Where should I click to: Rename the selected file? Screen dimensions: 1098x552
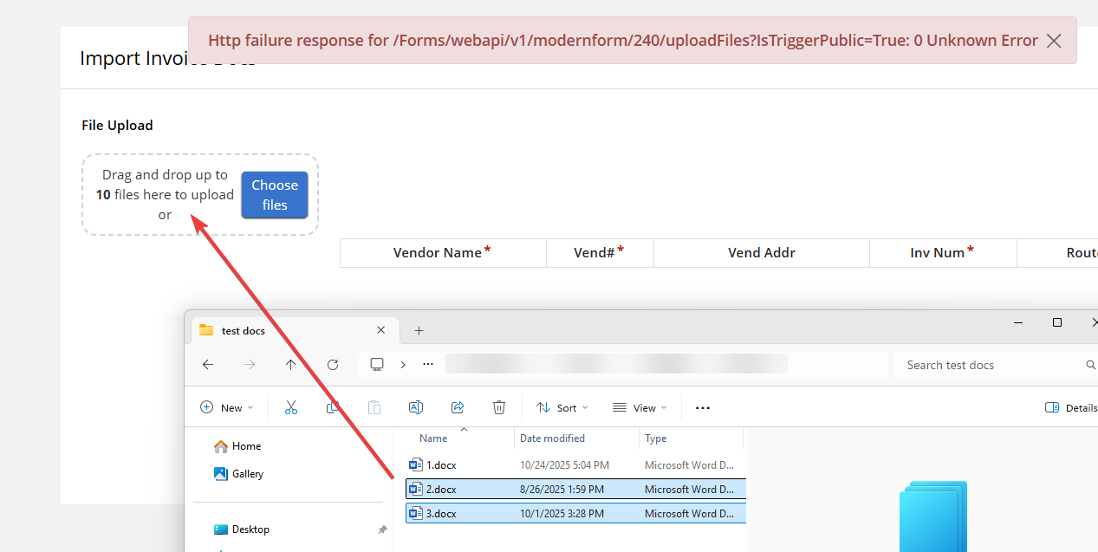(416, 407)
